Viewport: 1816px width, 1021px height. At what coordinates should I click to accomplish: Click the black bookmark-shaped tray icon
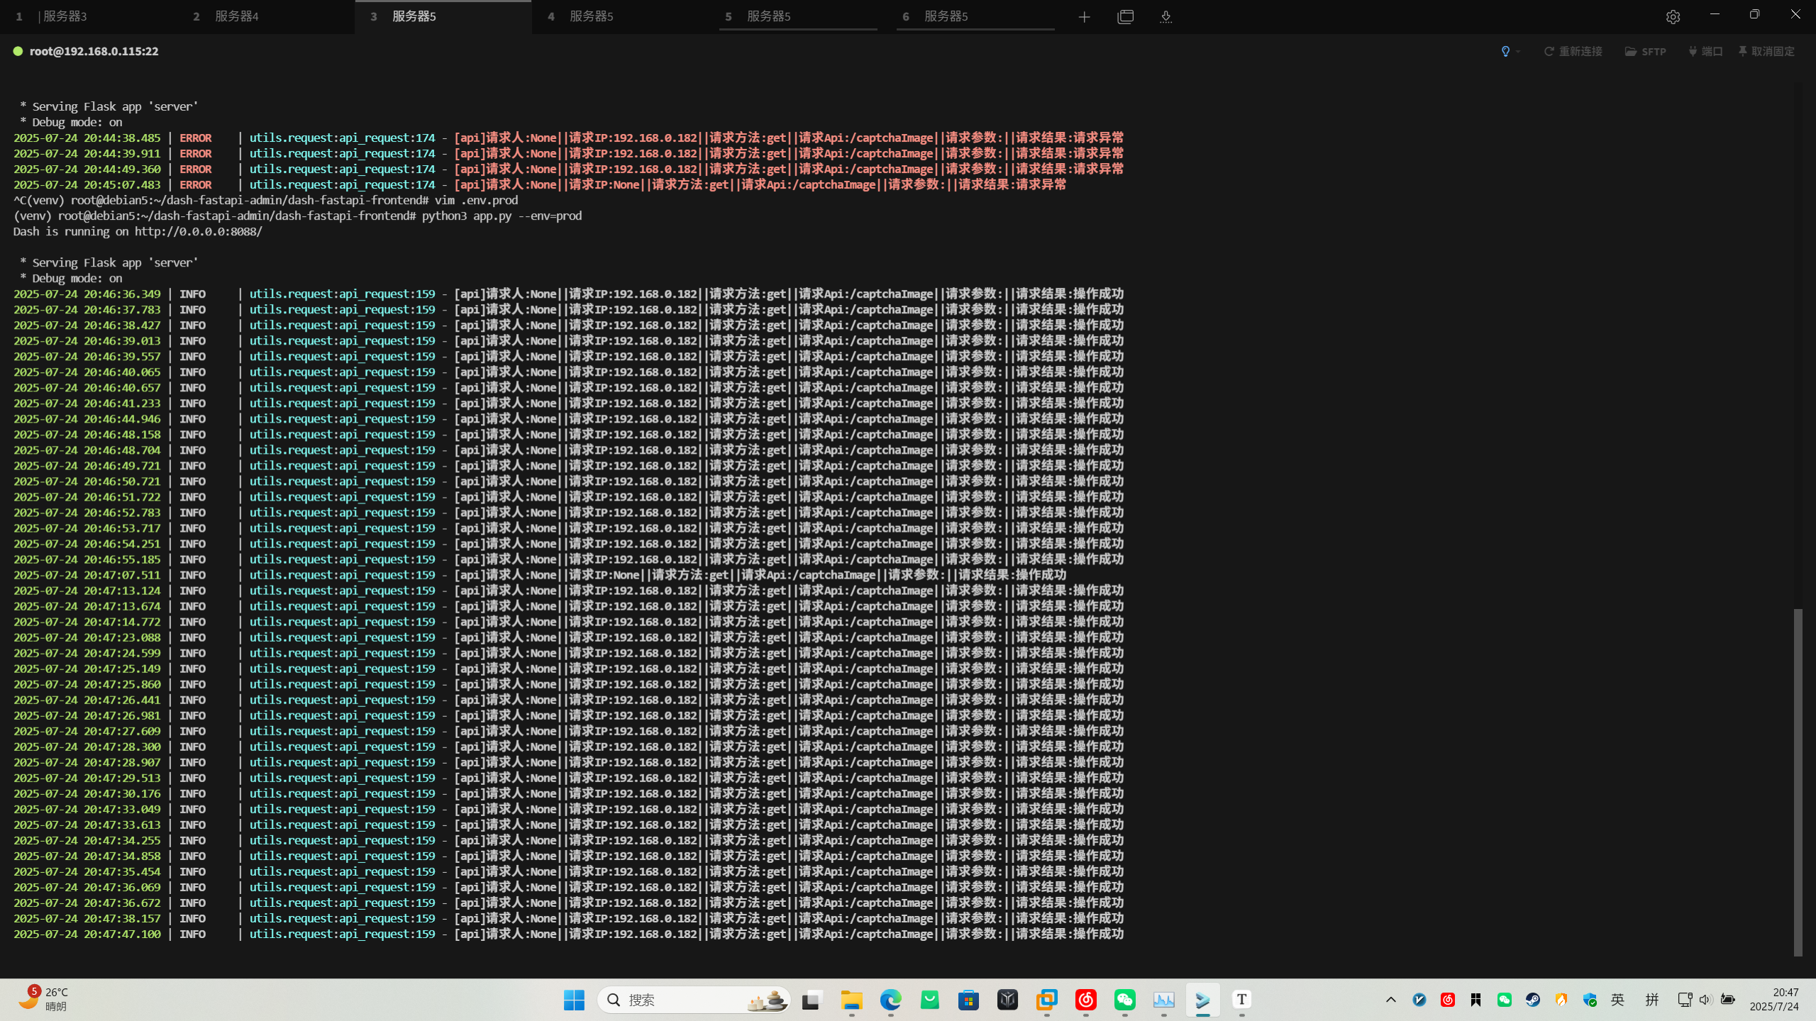pos(1475,1000)
